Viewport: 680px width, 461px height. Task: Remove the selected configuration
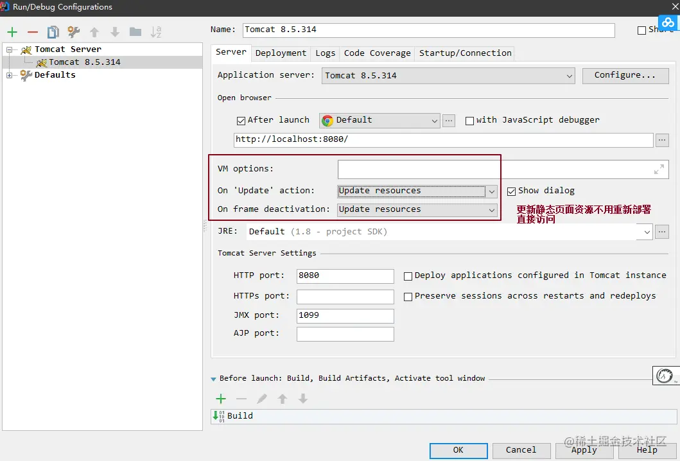(x=33, y=31)
